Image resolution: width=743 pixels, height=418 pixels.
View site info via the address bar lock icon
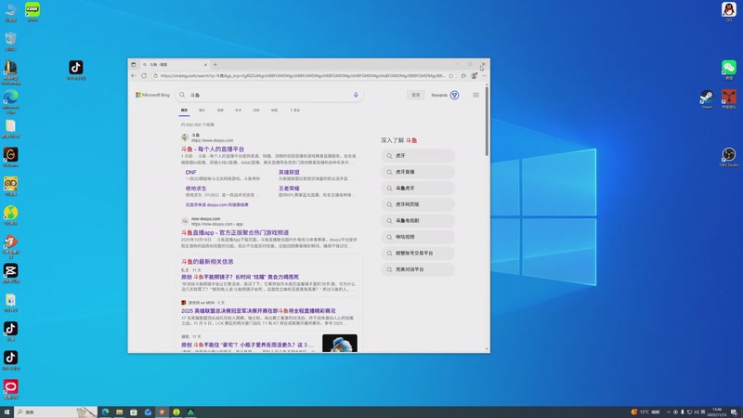[x=155, y=76]
